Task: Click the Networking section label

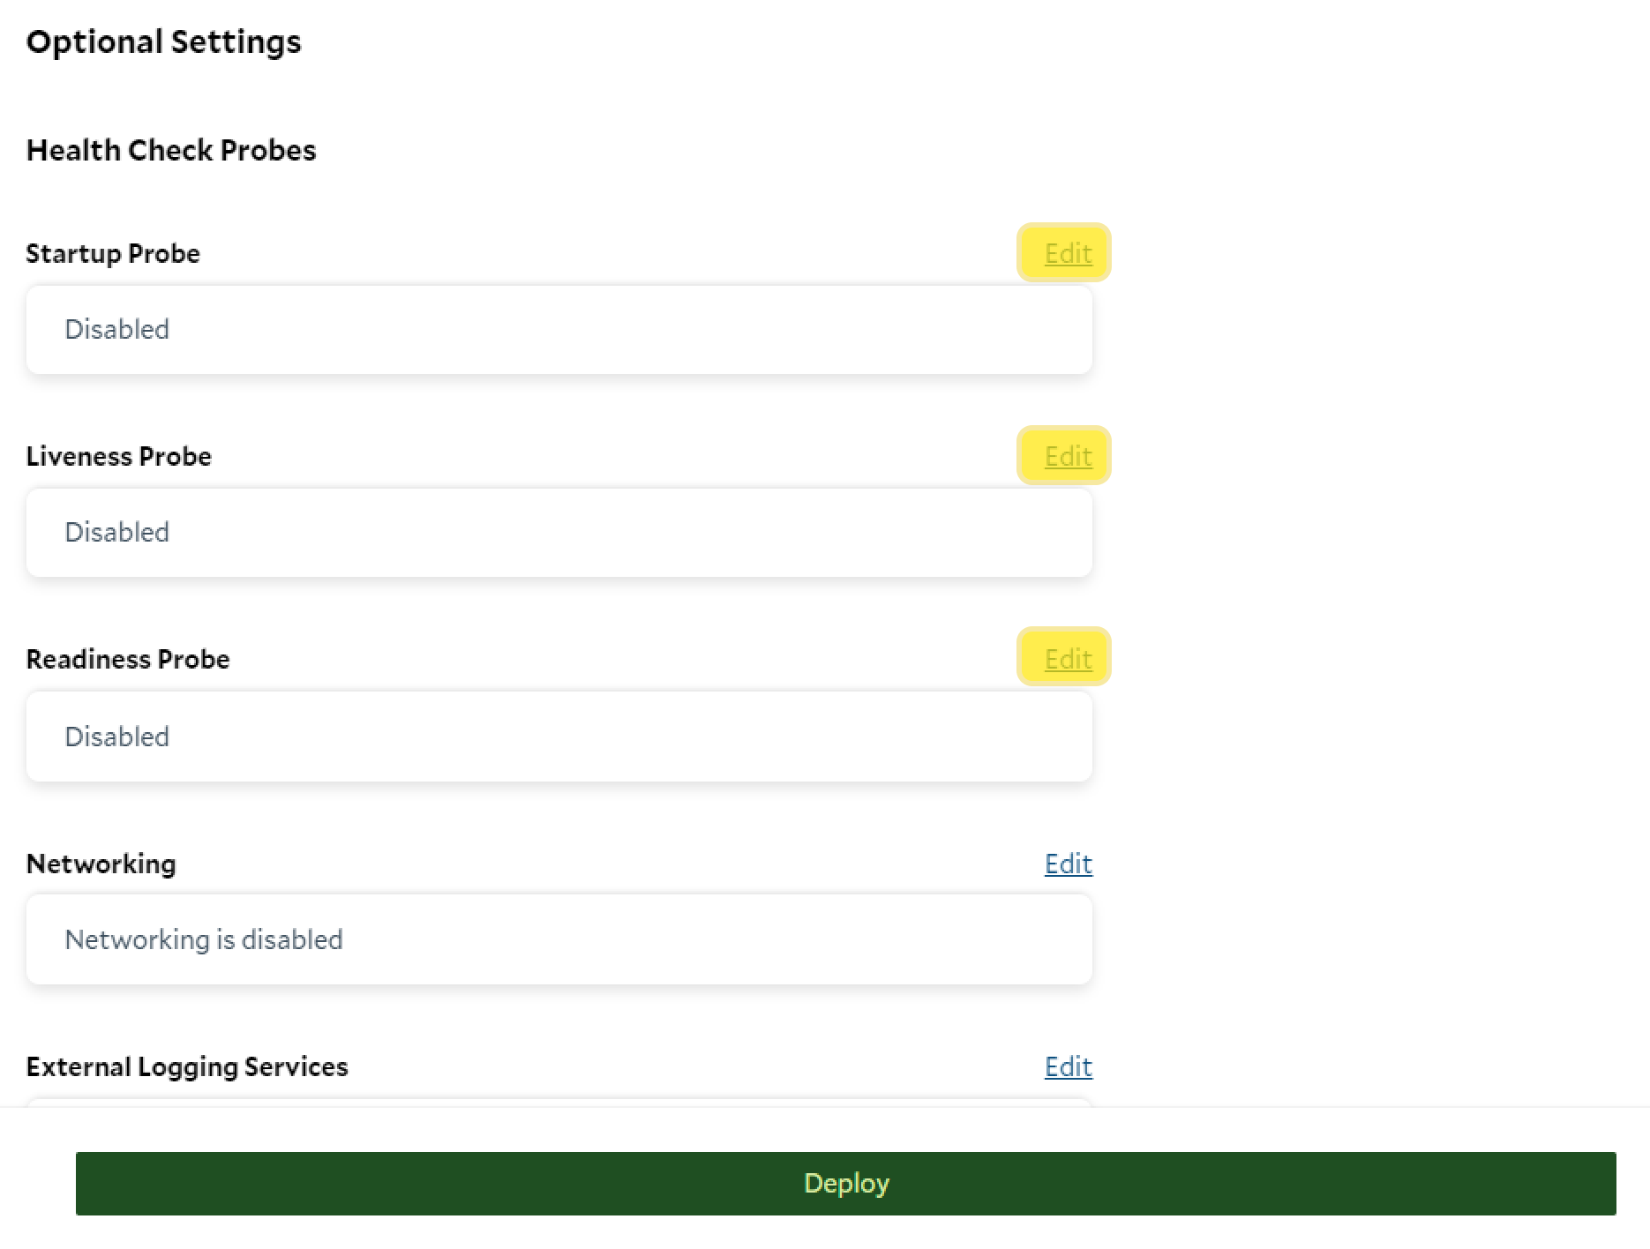Action: click(x=101, y=864)
